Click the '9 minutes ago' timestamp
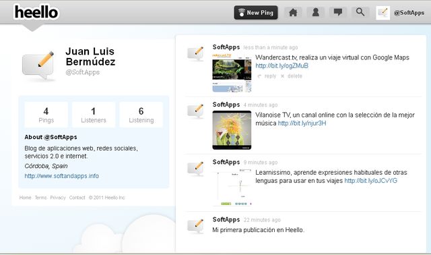 [x=261, y=163]
